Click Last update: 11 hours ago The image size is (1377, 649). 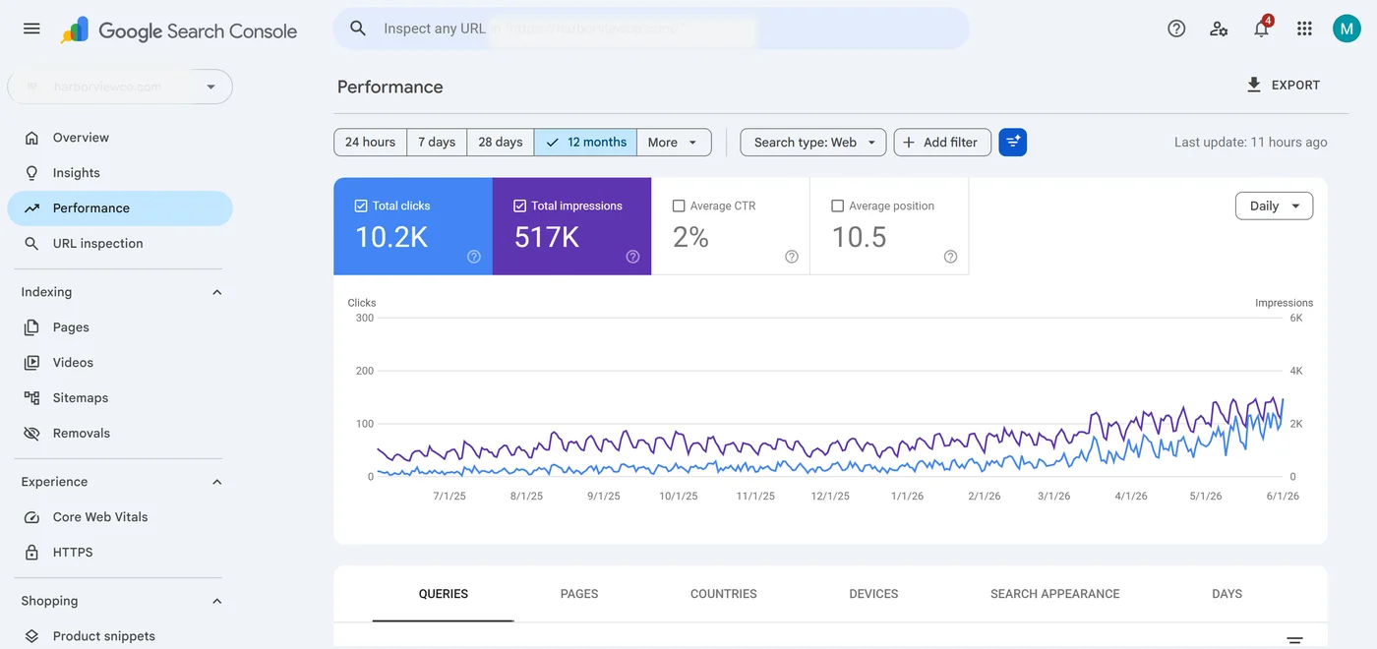[1251, 143]
